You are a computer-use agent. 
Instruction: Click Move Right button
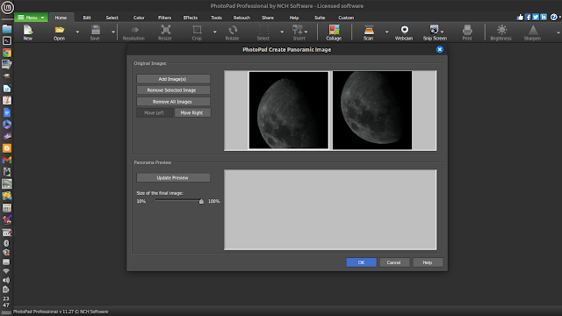click(x=192, y=112)
